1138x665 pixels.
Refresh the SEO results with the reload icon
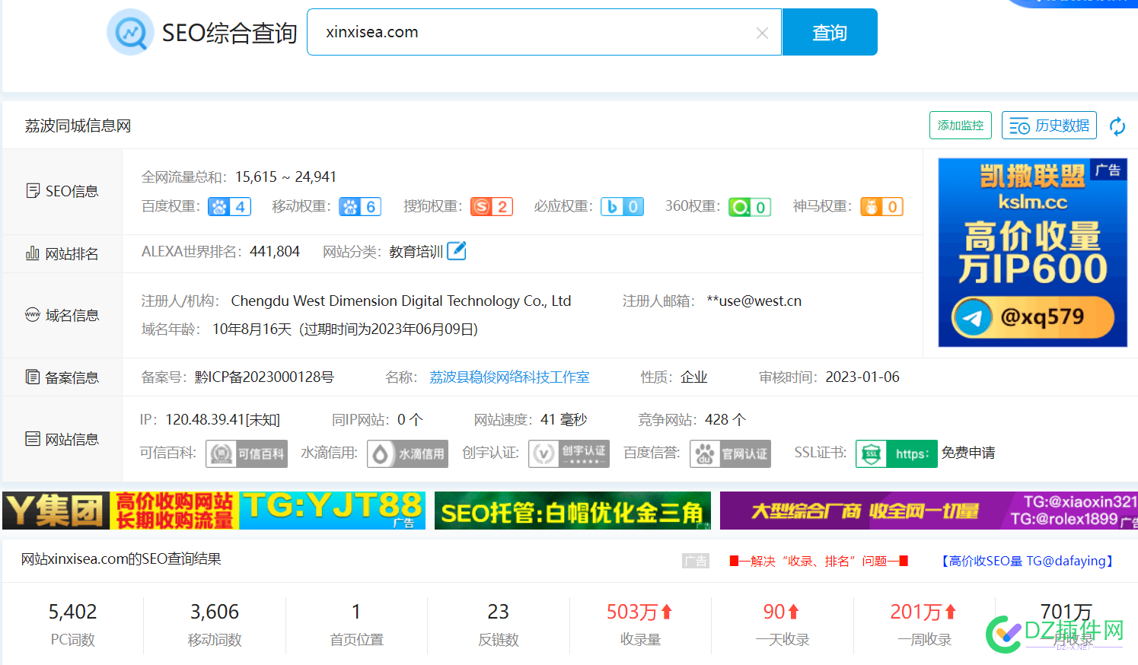1117,126
